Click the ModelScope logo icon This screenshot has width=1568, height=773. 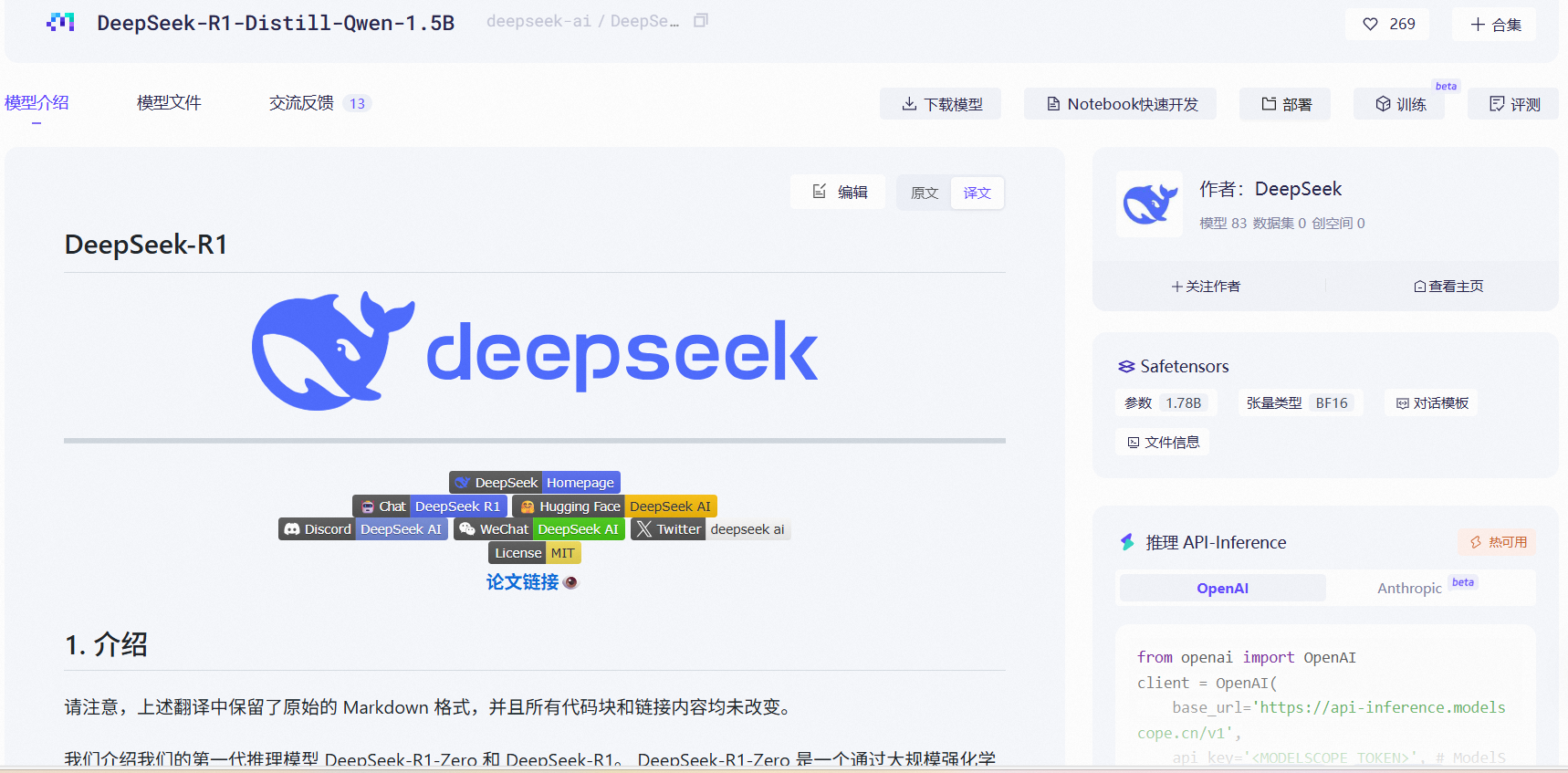tap(60, 22)
